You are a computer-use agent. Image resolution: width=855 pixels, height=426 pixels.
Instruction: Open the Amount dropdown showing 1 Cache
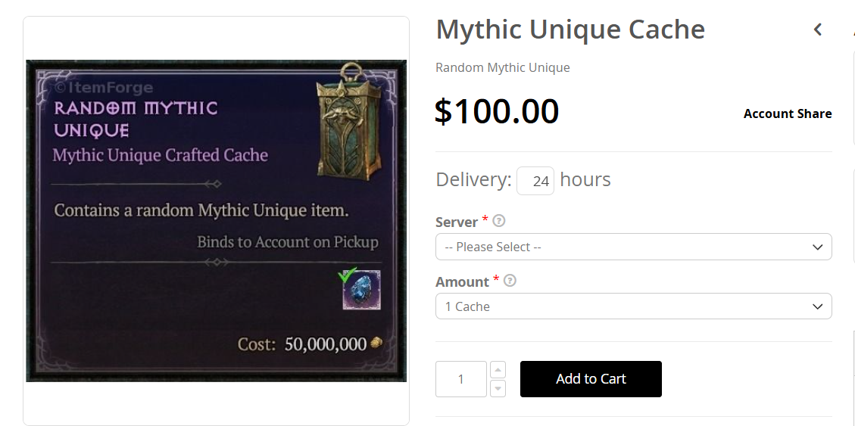634,306
